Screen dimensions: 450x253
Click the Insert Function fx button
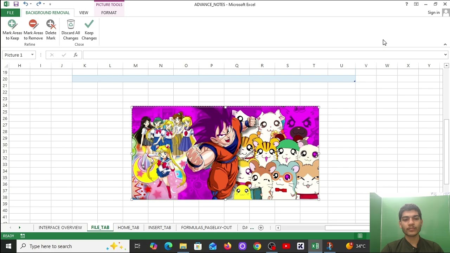(x=76, y=55)
